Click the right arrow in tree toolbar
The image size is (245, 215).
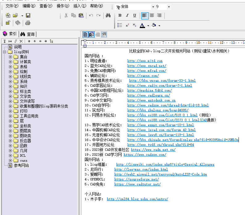(46, 41)
